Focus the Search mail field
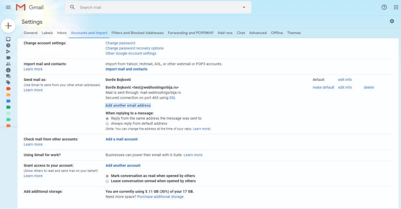Image resolution: width=401 pixels, height=209 pixels. (158, 7)
